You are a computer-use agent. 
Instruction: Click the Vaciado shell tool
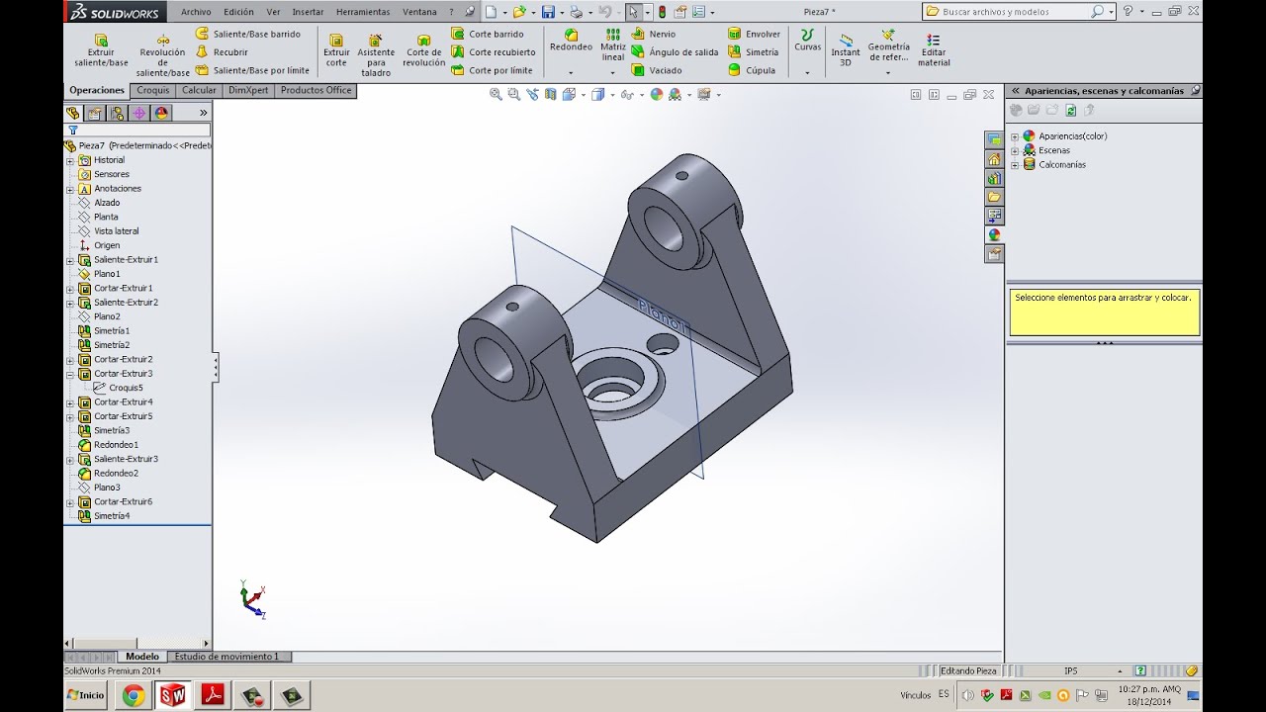657,70
